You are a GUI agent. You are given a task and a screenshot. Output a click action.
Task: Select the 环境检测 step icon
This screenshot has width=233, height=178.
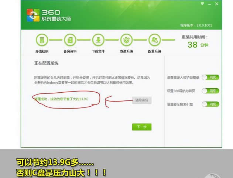pos(42,40)
